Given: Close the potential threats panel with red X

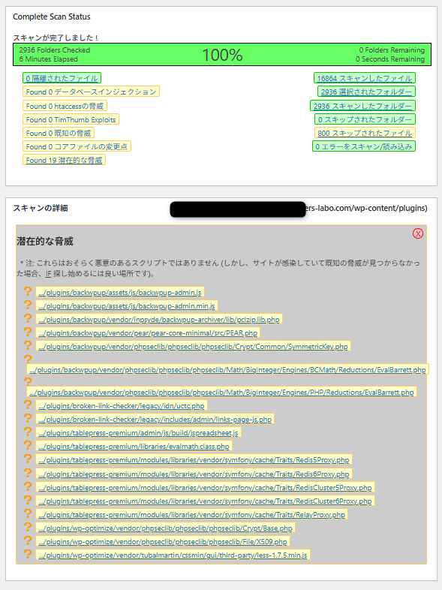Looking at the screenshot, I should click(x=417, y=233).
